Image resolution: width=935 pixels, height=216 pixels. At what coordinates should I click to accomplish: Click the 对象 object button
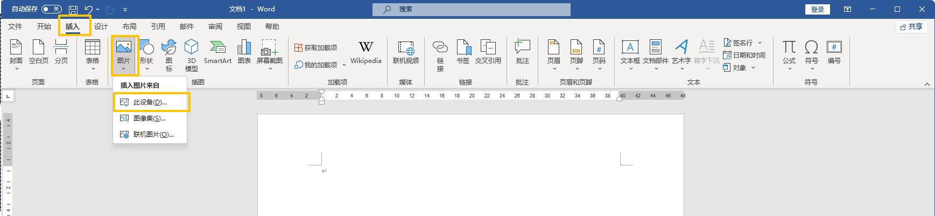pos(735,67)
